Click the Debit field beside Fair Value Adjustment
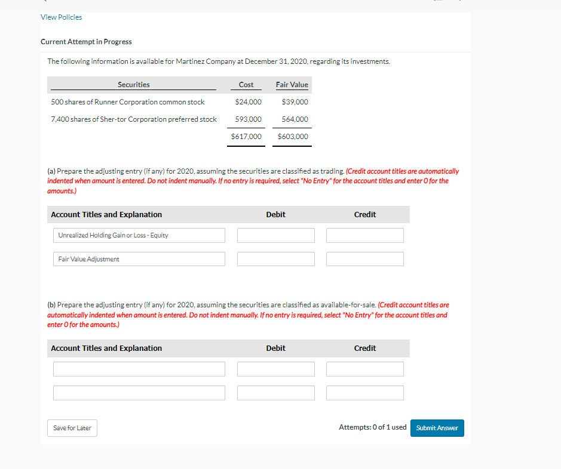The width and height of the screenshot is (561, 469). (x=275, y=259)
